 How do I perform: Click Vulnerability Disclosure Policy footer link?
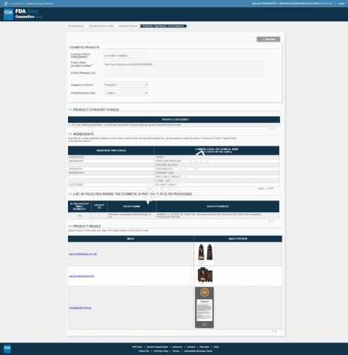198,351
